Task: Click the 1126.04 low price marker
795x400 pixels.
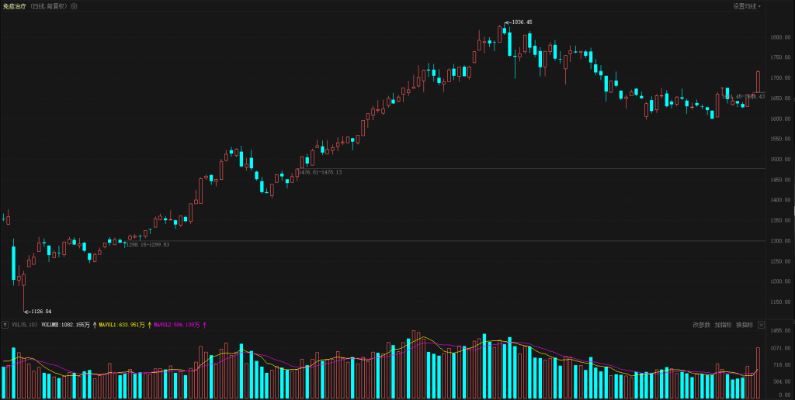Action: click(x=40, y=311)
